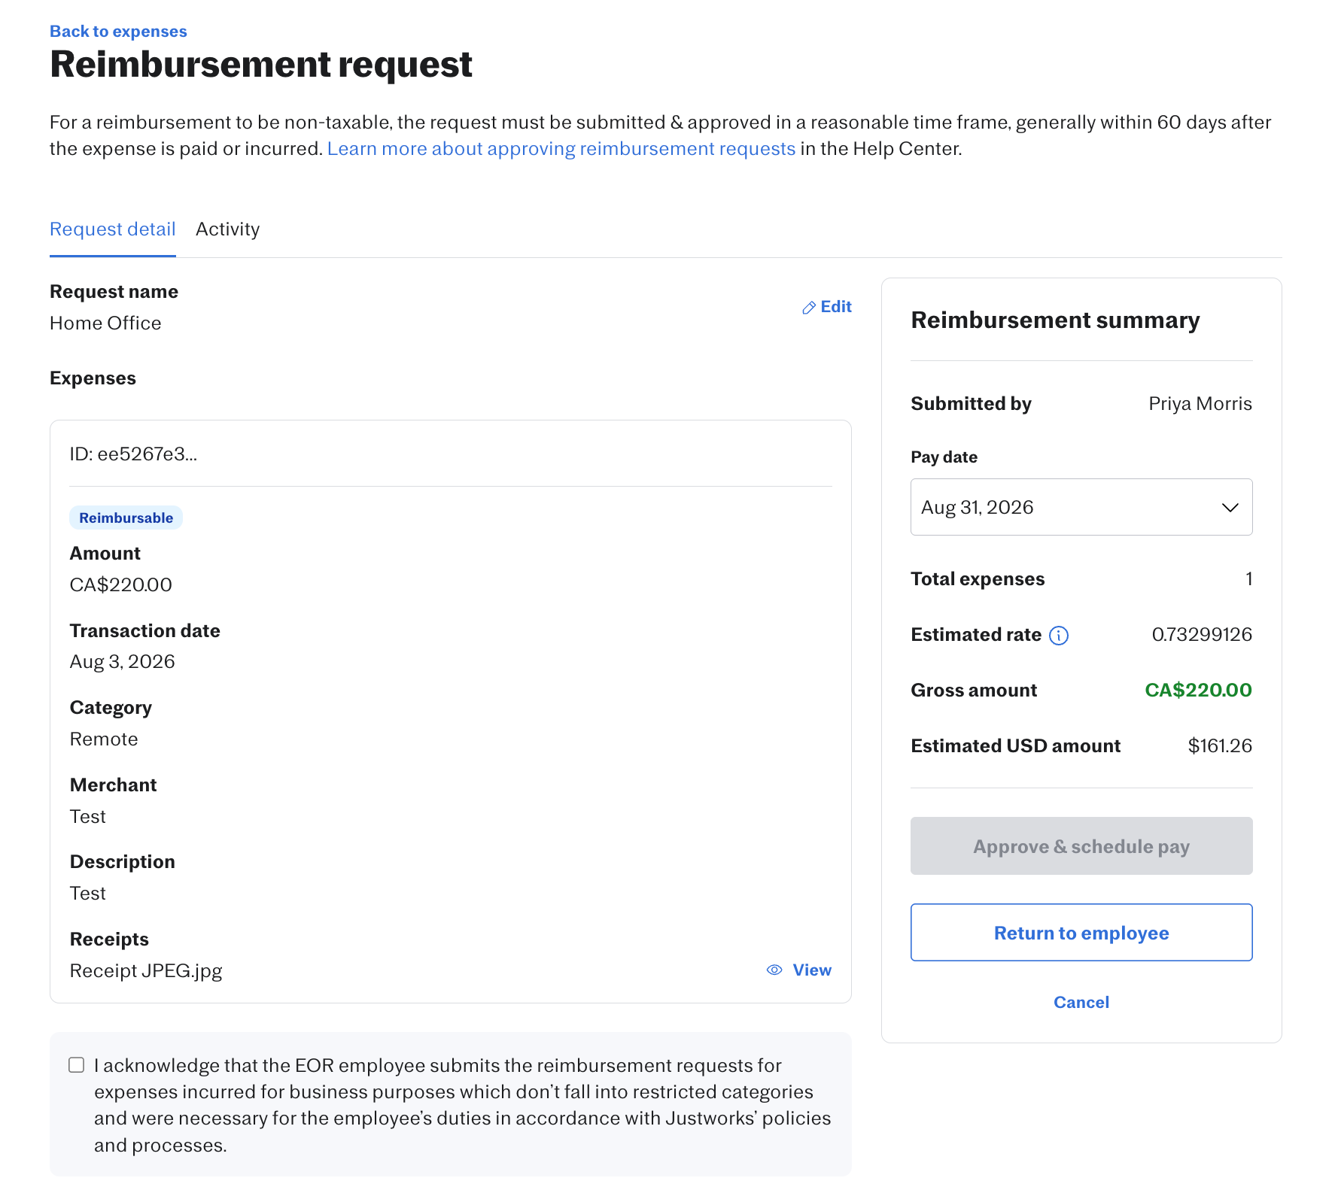Click the Reimbursement summary heading
The image size is (1338, 1193).
1055,320
